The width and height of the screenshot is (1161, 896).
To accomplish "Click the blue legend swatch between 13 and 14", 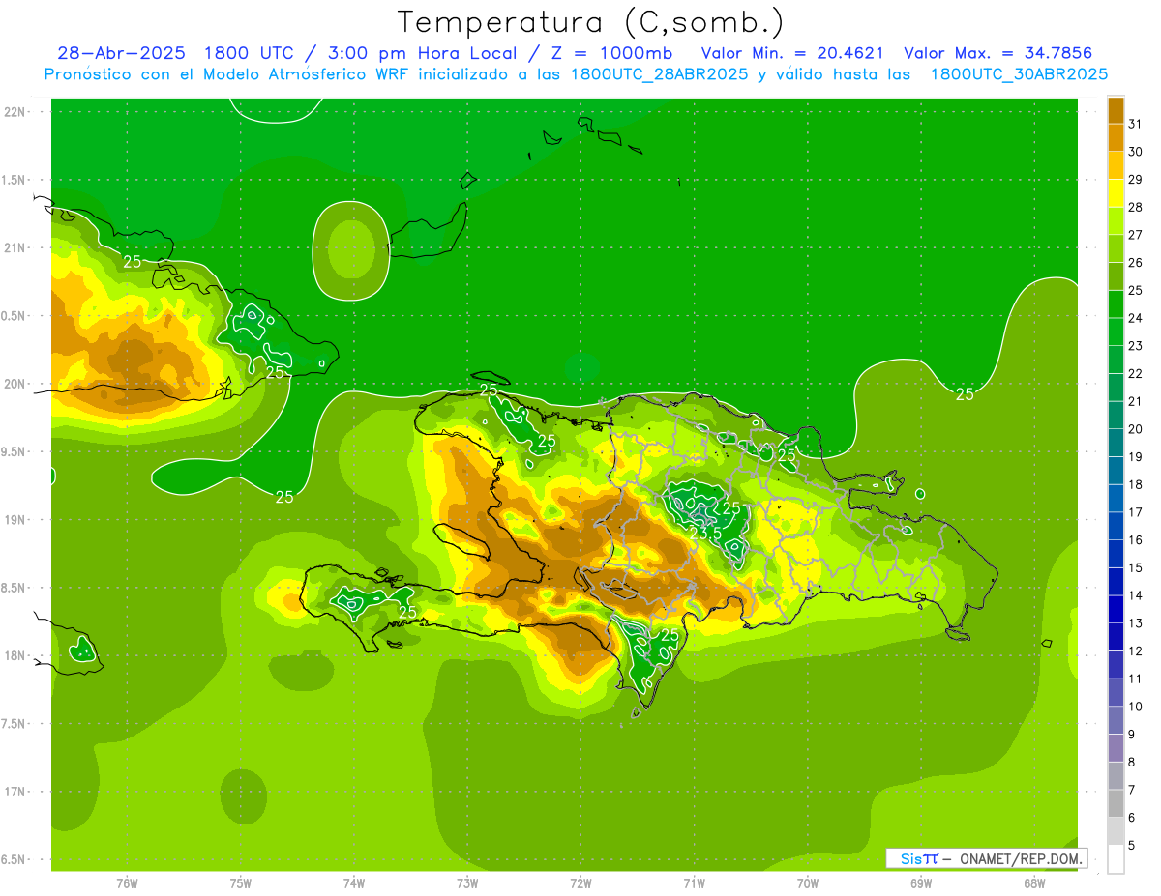I will [1116, 609].
